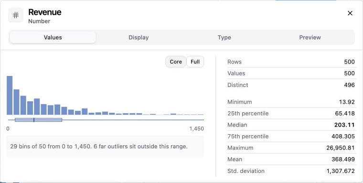Click the Median label
The height and width of the screenshot is (183, 363).
pos(237,125)
